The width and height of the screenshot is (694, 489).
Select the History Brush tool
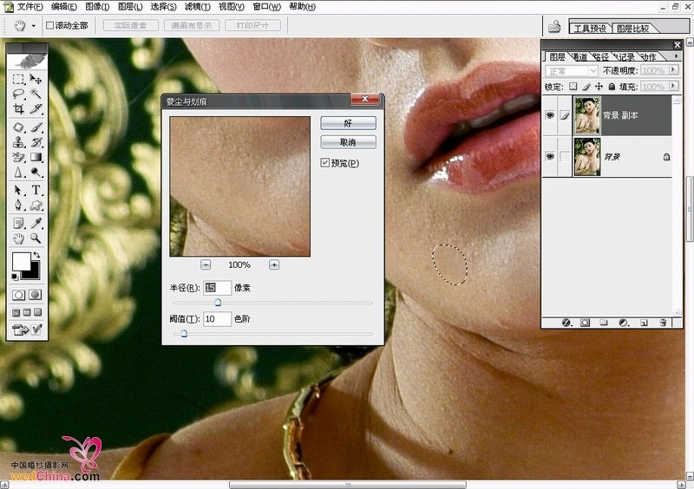(x=36, y=142)
